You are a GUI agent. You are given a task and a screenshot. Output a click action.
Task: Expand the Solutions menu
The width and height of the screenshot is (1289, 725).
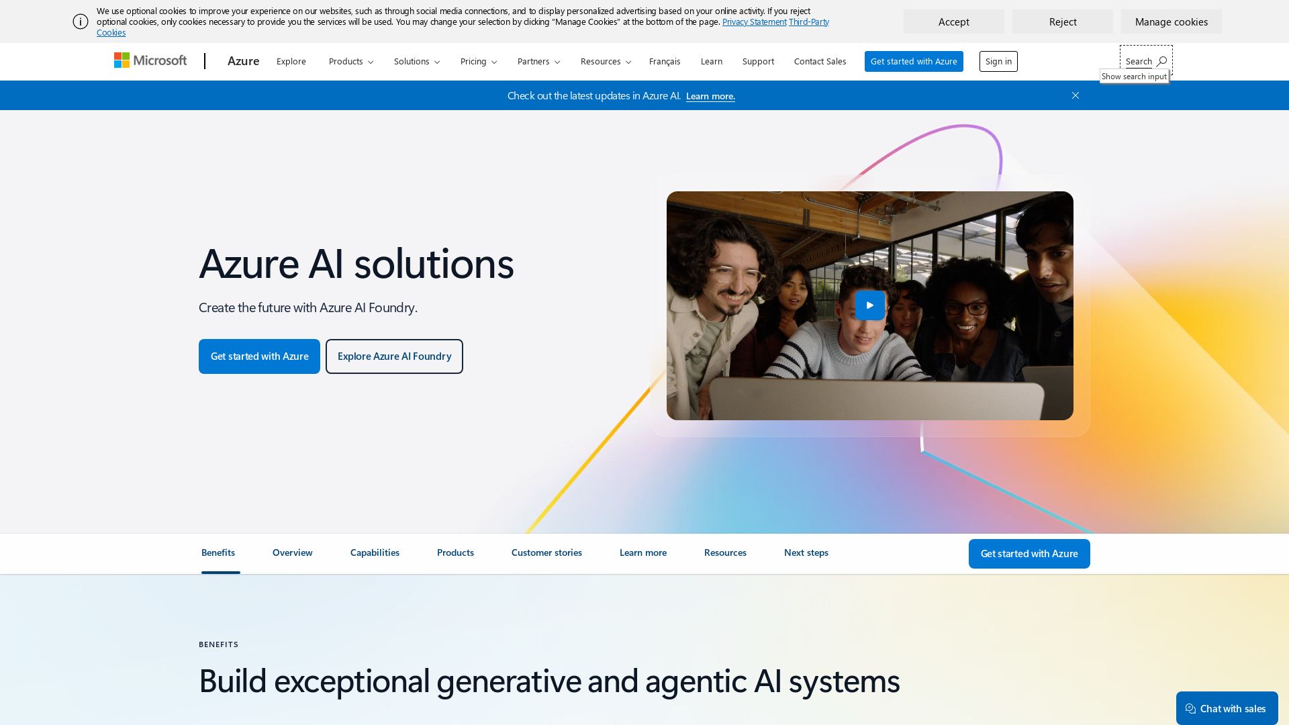[416, 61]
